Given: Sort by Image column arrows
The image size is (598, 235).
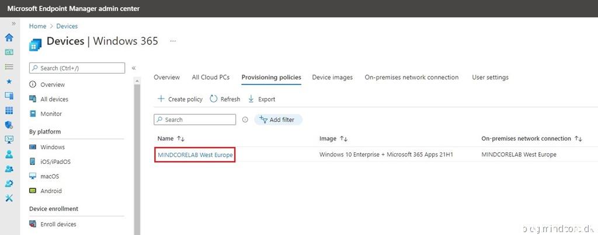Looking at the screenshot, I should (x=344, y=139).
